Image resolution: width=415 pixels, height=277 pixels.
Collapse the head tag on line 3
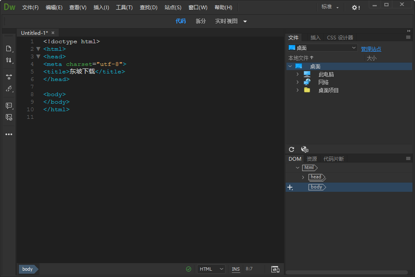(38, 56)
